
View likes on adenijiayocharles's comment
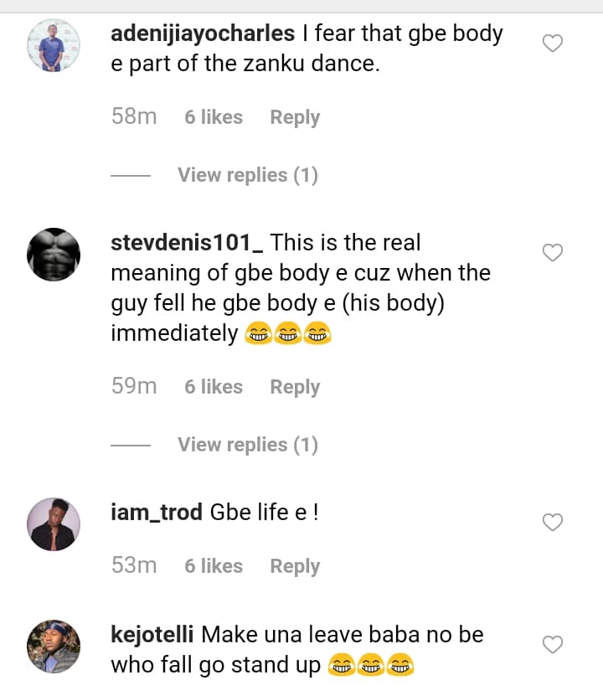click(214, 117)
